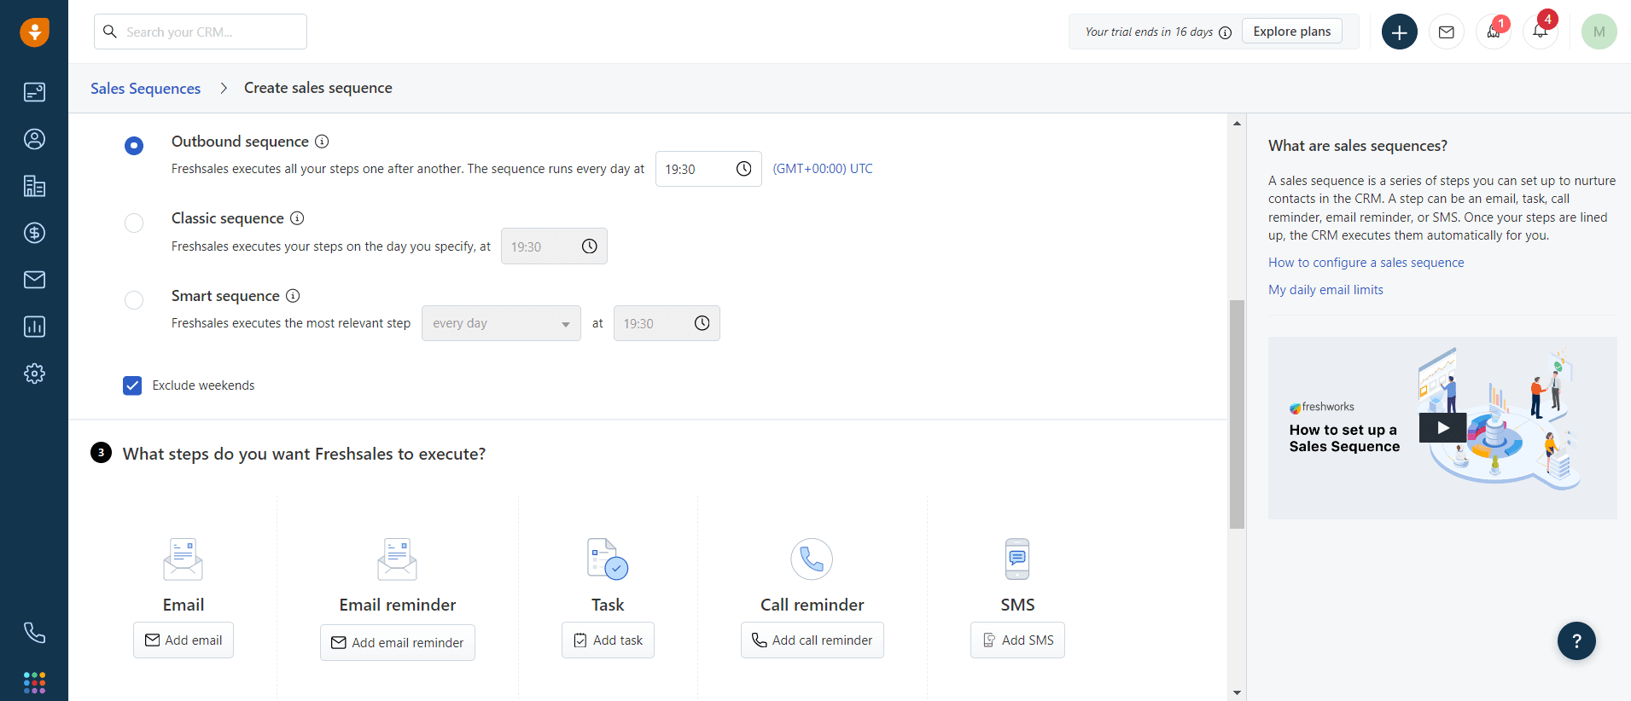Open the every day frequency dropdown
The width and height of the screenshot is (1631, 701).
click(x=501, y=323)
